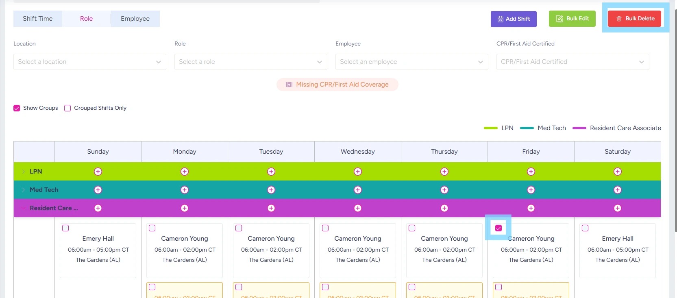Add a Resident Care shift on Saturday
Image resolution: width=677 pixels, height=298 pixels.
[618, 208]
